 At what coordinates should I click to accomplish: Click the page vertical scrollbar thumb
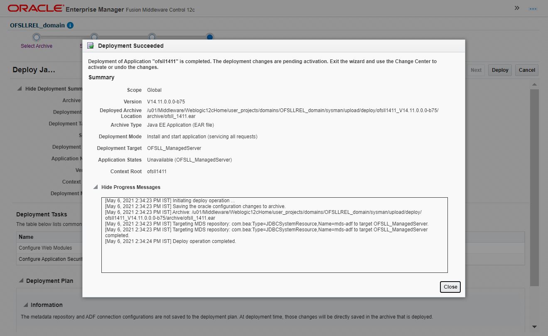click(x=534, y=187)
